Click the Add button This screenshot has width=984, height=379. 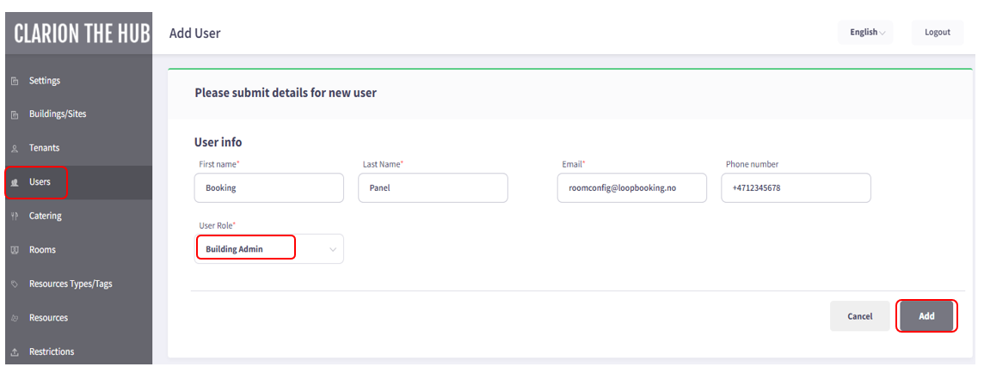927,316
